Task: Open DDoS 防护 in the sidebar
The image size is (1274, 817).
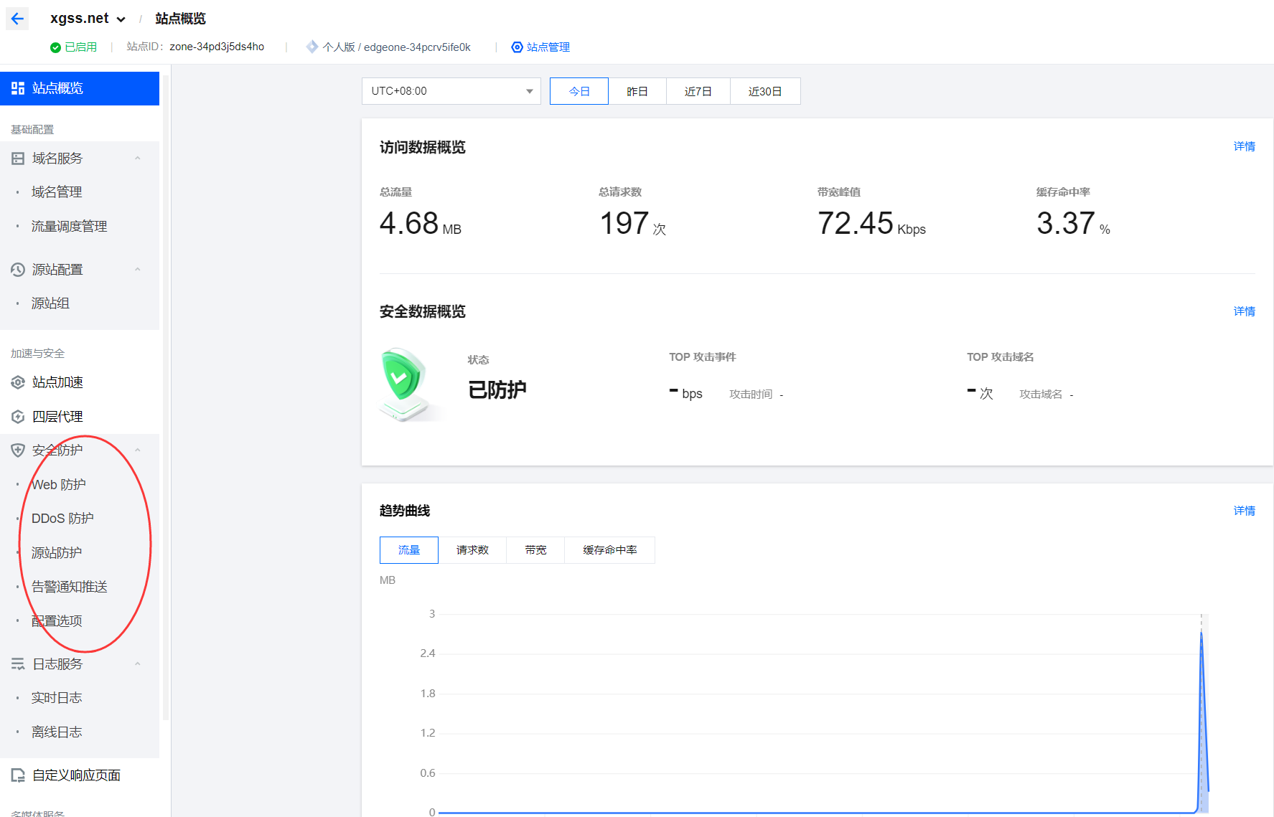Action: [62, 519]
